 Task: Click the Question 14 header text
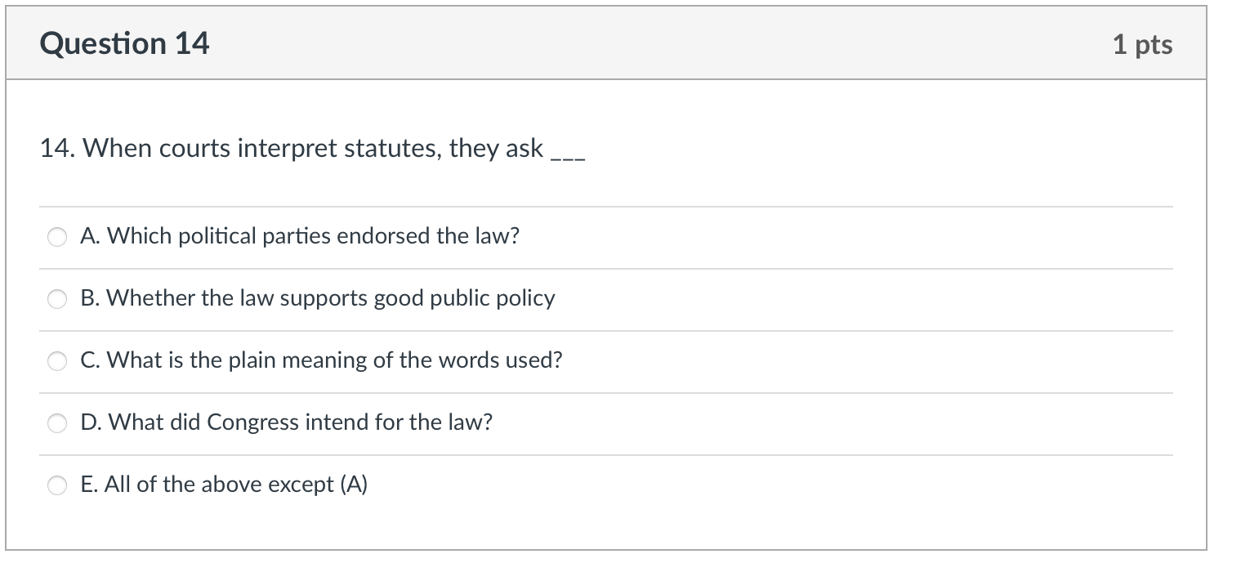coord(125,42)
